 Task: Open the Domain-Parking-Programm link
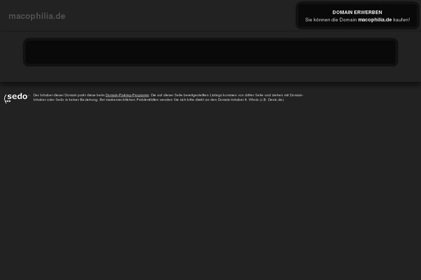(x=127, y=95)
